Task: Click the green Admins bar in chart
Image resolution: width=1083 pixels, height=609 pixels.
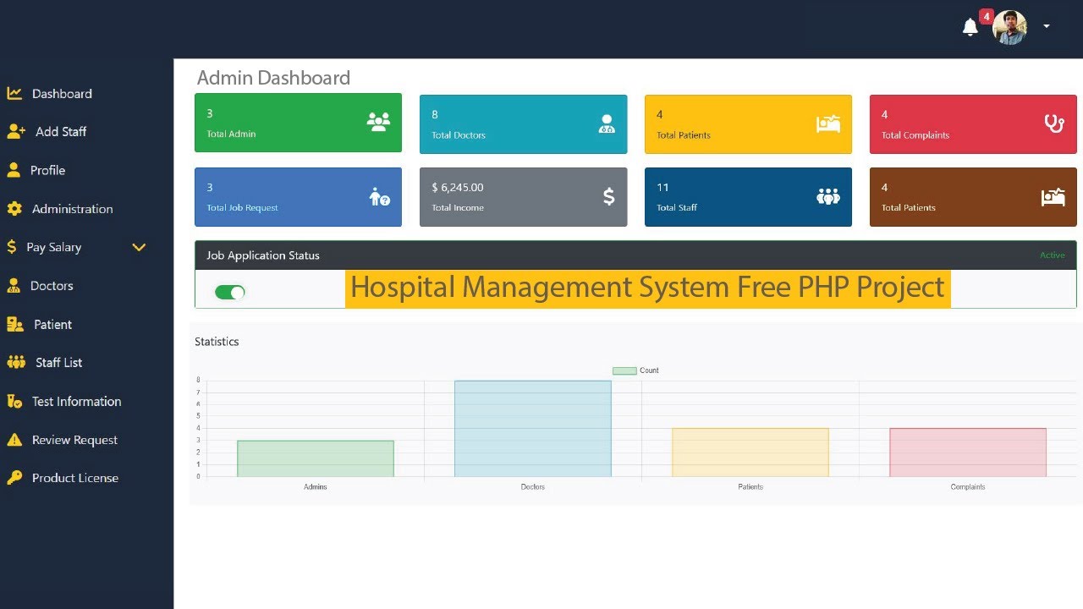Action: point(315,458)
